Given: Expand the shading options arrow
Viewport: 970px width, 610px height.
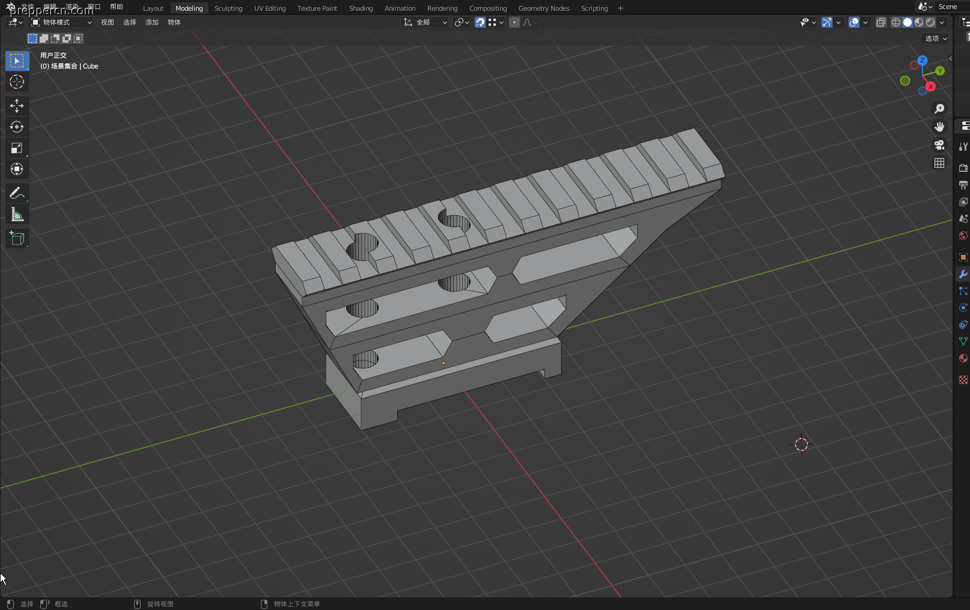Looking at the screenshot, I should [942, 22].
